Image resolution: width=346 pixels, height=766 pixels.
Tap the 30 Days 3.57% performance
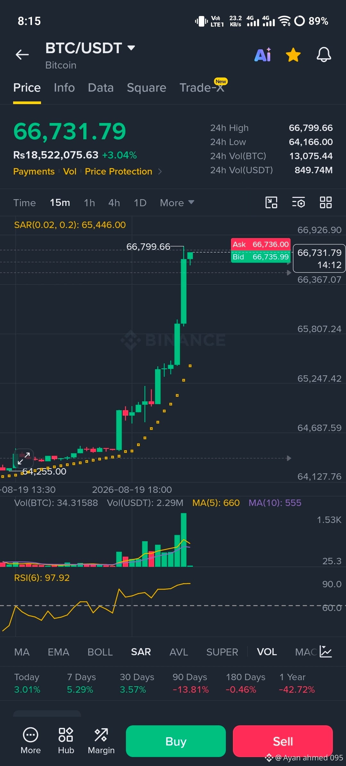[x=137, y=683]
